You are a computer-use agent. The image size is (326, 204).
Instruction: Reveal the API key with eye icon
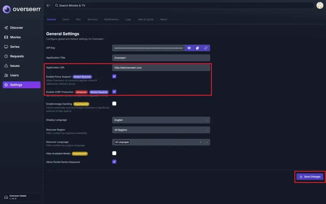point(189,48)
